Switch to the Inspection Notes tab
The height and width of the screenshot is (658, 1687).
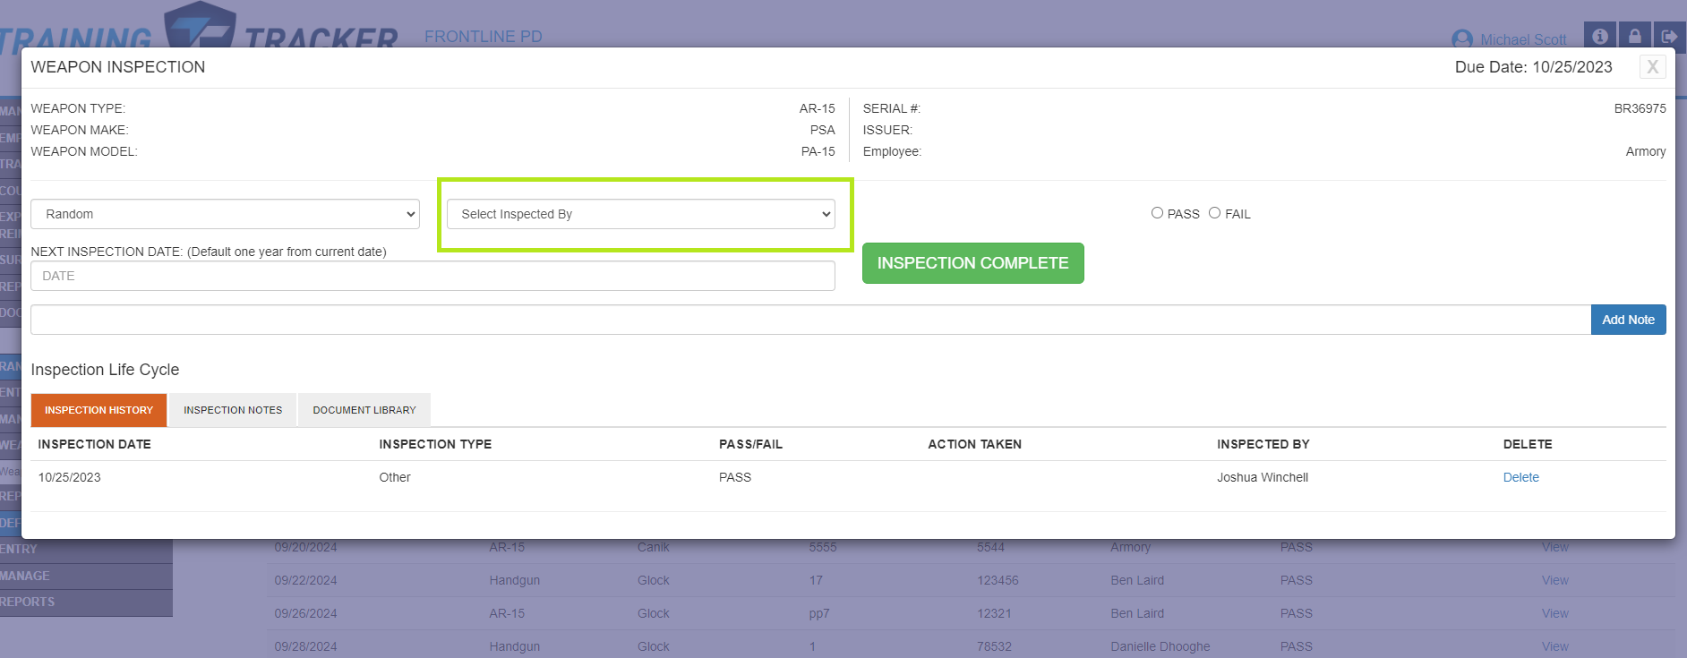pos(233,410)
